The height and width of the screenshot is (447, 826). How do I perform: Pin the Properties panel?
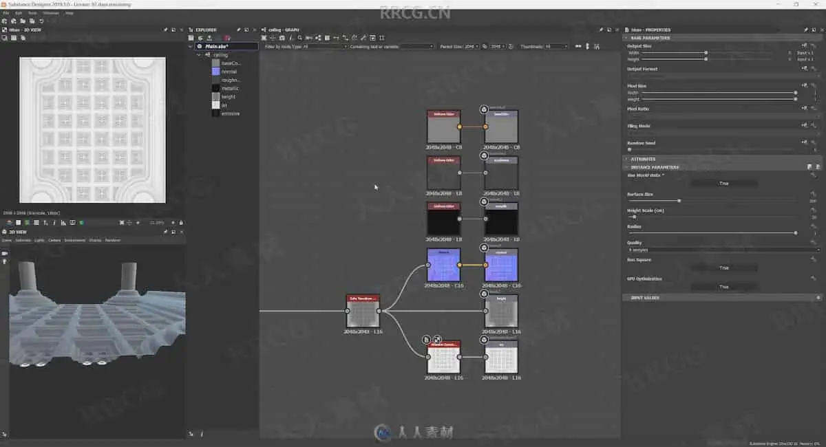point(806,30)
